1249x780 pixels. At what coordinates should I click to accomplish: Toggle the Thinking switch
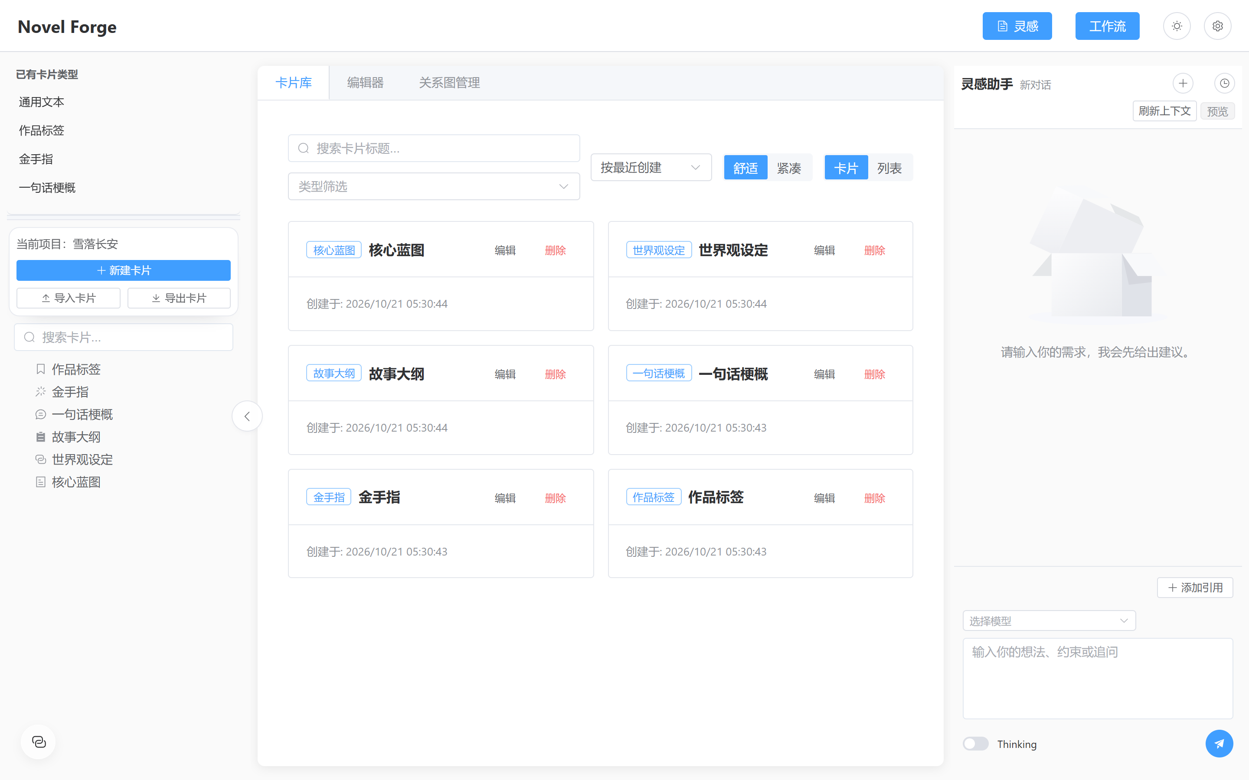coord(975,743)
